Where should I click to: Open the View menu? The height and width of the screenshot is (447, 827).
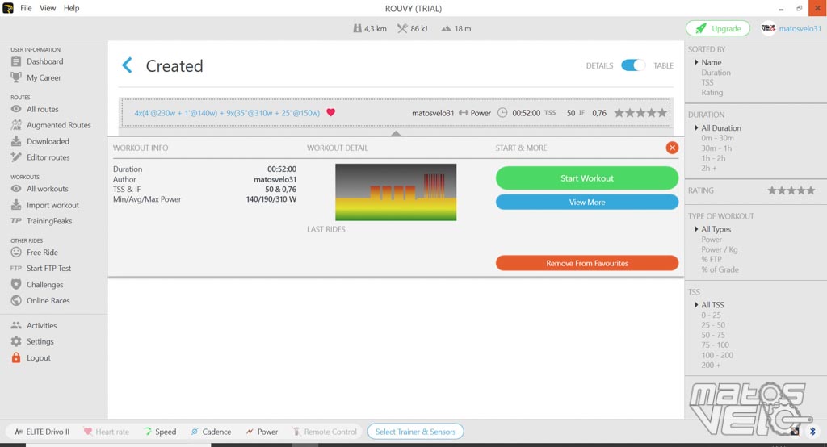pyautogui.click(x=48, y=8)
